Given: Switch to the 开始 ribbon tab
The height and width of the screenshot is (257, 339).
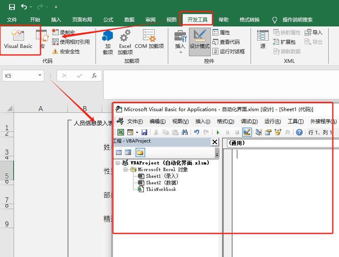Looking at the screenshot, I should [x=35, y=20].
